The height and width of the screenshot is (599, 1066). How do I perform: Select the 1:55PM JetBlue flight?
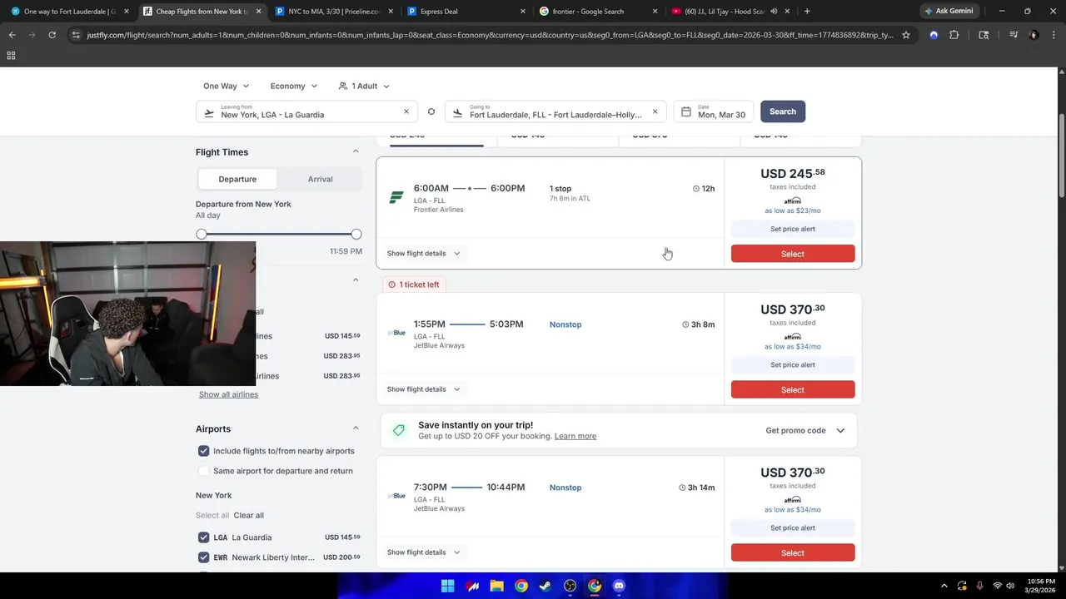click(793, 389)
